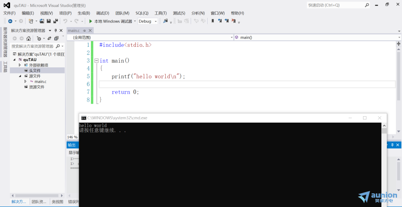Click the 146 % editor zoom box

[72, 137]
